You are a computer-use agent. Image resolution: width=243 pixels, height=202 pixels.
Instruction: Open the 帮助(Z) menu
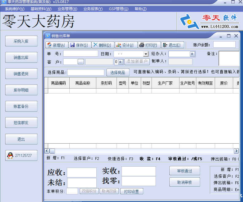pyautogui.click(x=141, y=9)
